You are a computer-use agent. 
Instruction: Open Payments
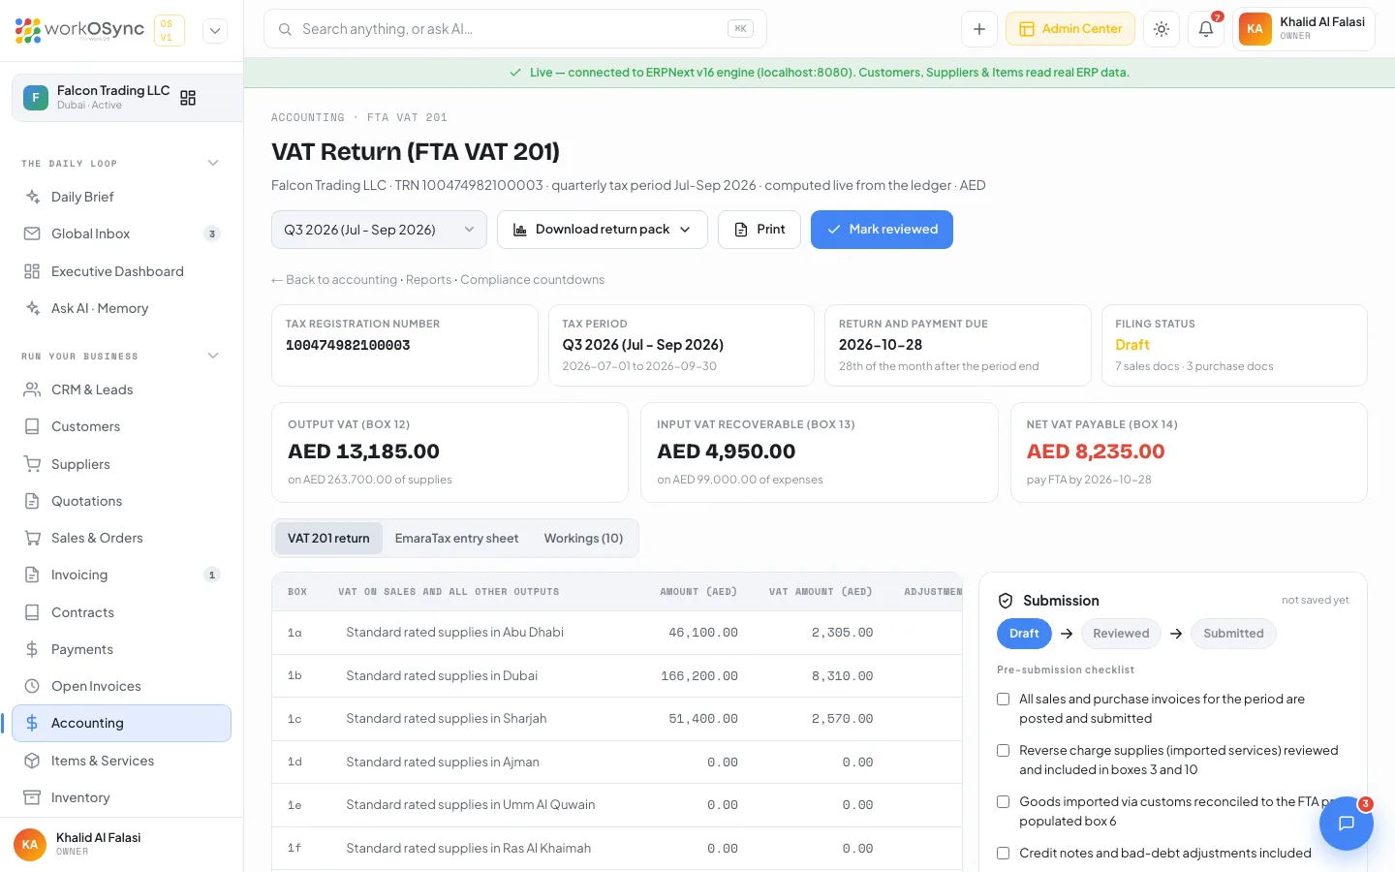tap(121, 649)
